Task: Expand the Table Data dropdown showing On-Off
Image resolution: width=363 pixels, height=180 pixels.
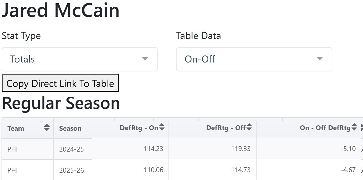Action: click(254, 59)
